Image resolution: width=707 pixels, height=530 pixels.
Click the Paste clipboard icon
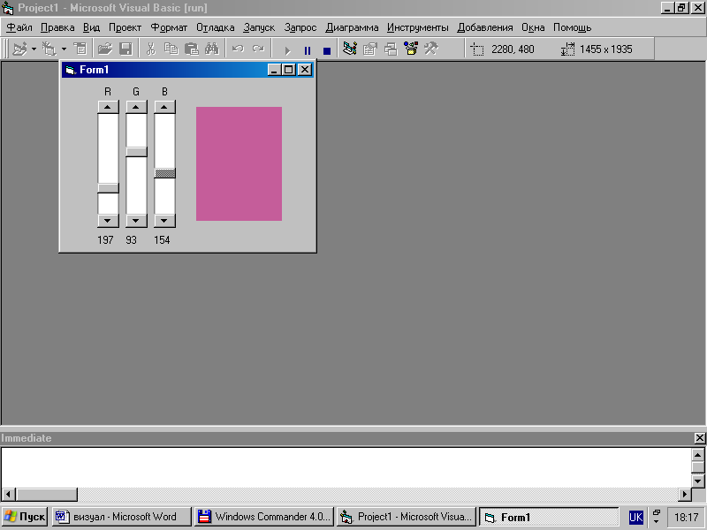192,49
